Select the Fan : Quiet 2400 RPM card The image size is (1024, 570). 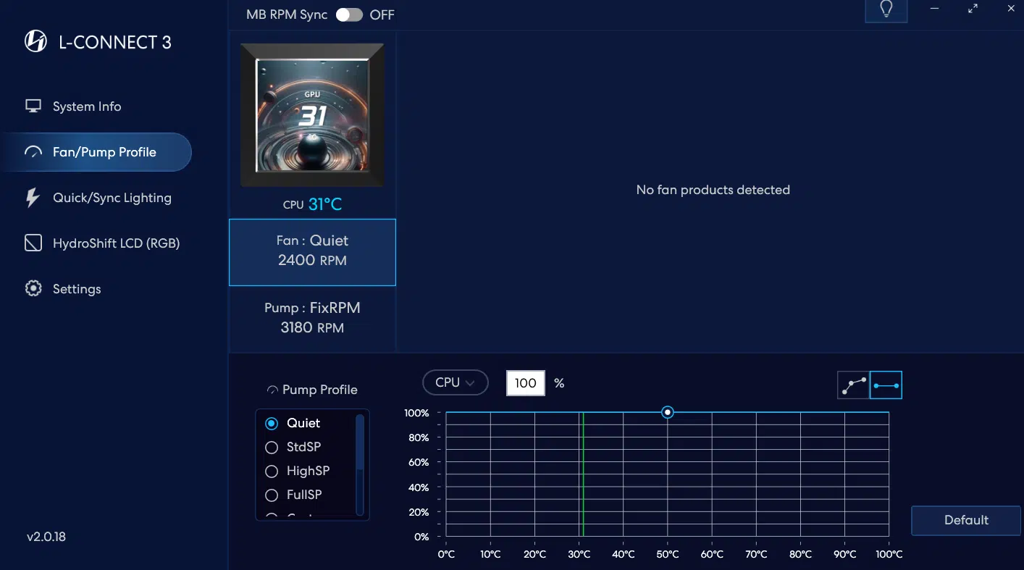pyautogui.click(x=312, y=252)
